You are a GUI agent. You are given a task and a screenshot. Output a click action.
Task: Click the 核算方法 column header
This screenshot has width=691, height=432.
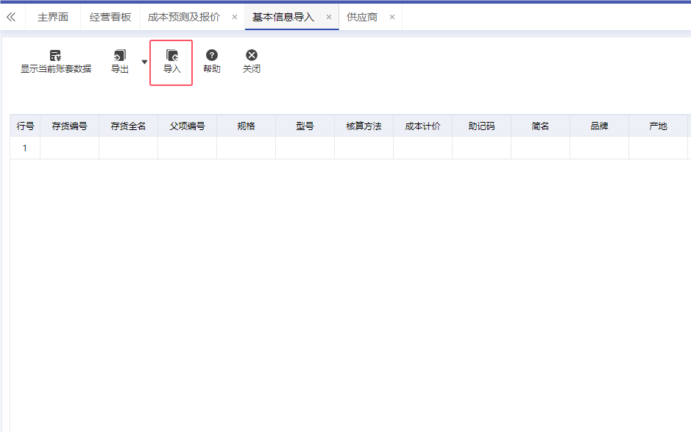[x=364, y=126]
